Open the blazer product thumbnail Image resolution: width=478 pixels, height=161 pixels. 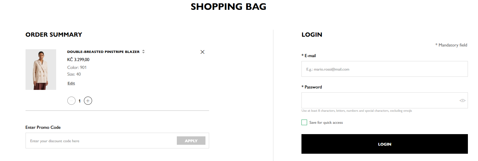point(41,69)
